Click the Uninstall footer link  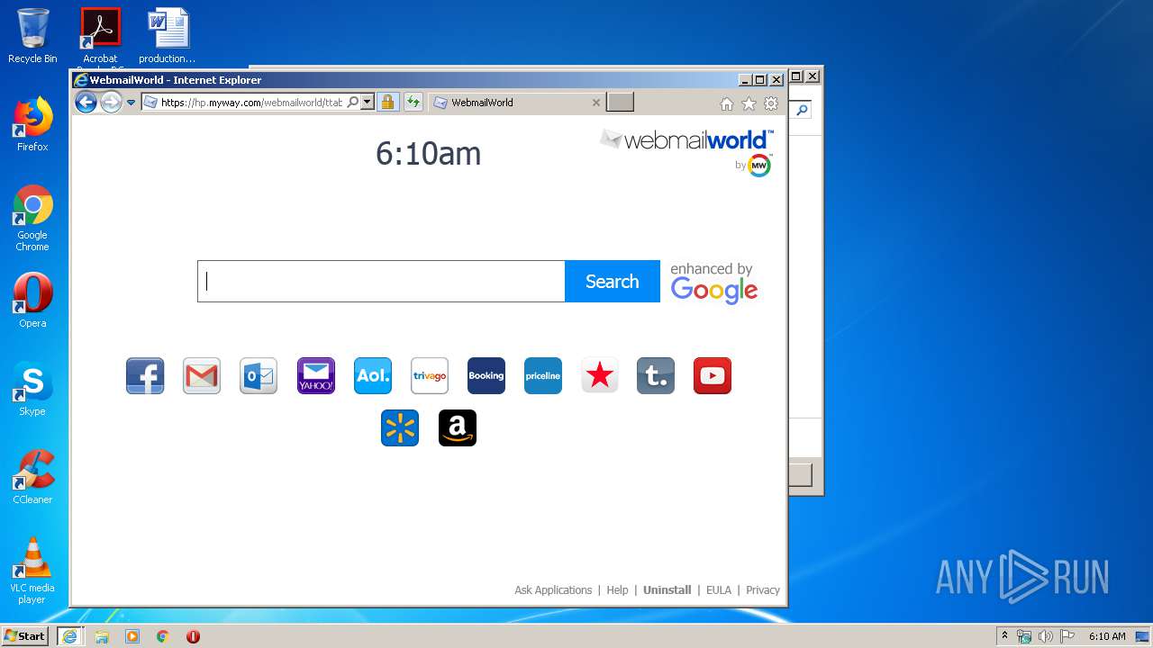(x=667, y=590)
